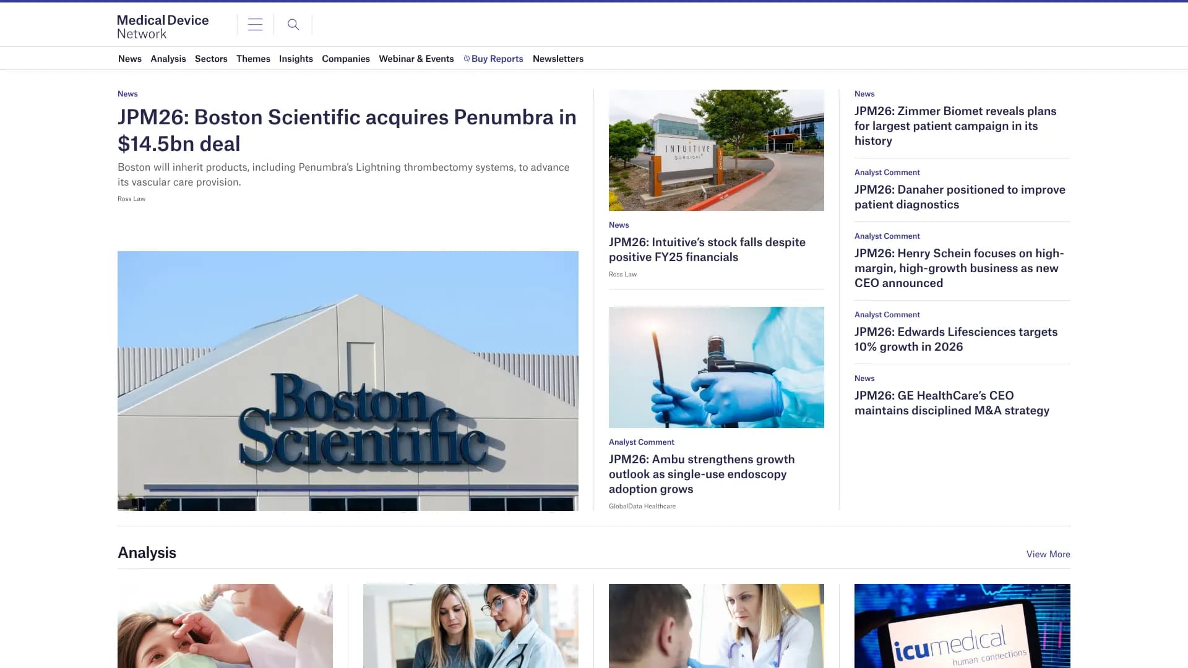Open the Newsletters navigation link

click(558, 59)
